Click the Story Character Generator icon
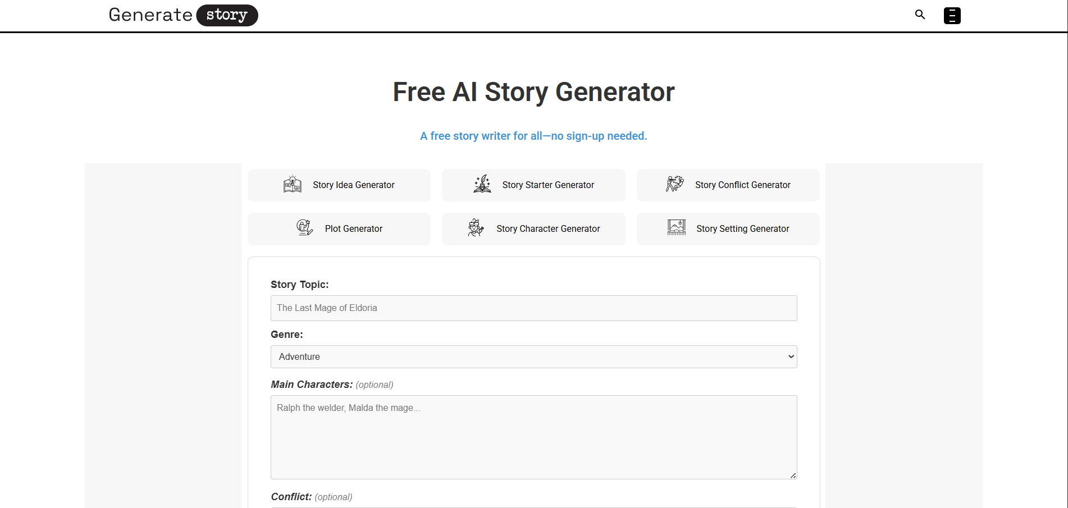Viewport: 1068px width, 508px height. pyautogui.click(x=476, y=228)
